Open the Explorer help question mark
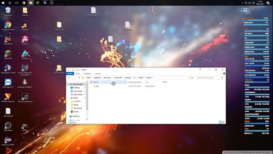 click(224, 74)
